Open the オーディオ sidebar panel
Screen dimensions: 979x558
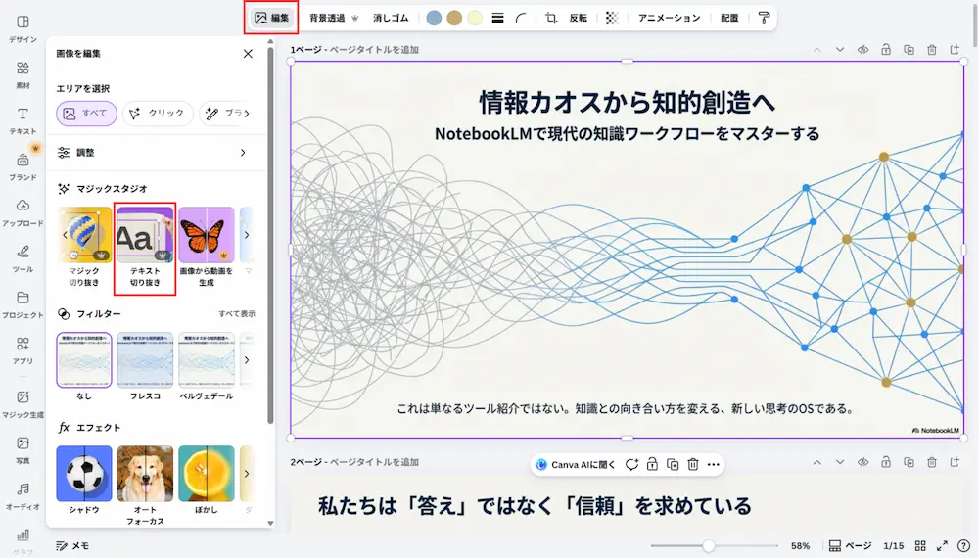(x=23, y=496)
